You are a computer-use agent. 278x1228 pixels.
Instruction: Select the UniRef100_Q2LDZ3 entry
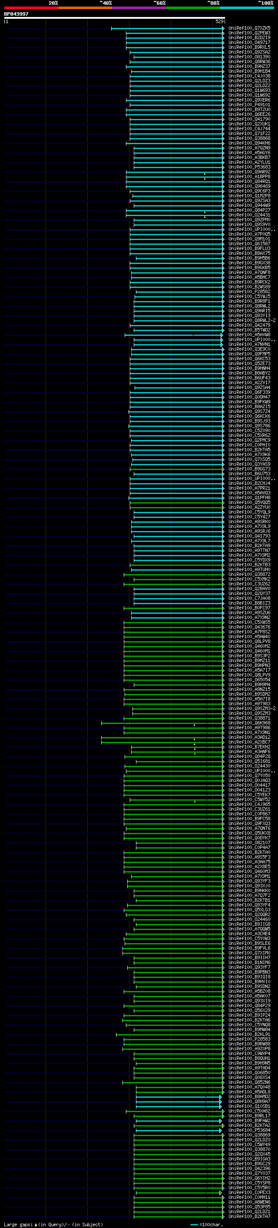(x=249, y=81)
